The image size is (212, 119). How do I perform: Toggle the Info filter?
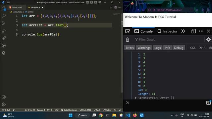pyautogui.click(x=167, y=48)
